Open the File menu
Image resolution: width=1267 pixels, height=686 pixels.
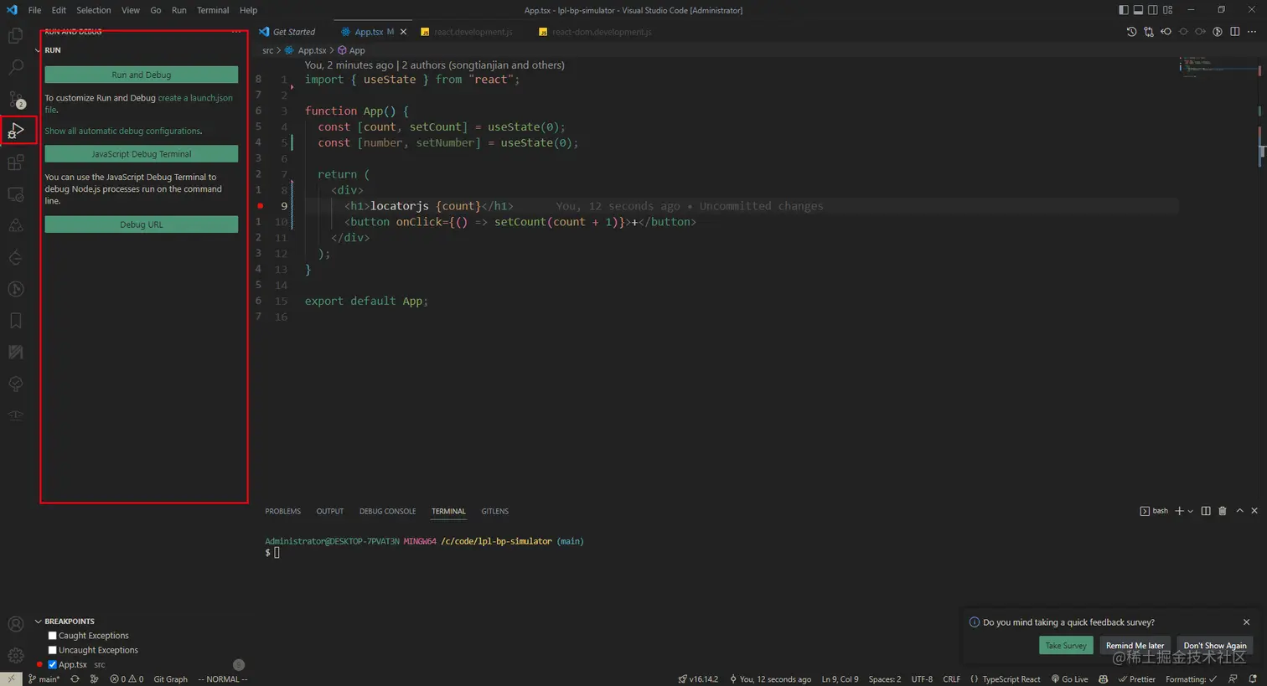tap(34, 10)
